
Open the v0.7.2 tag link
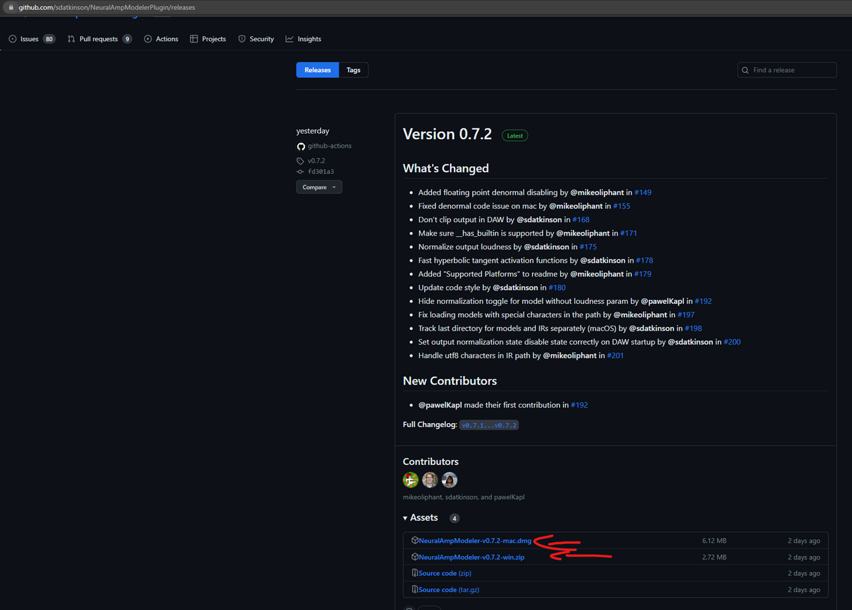pos(316,161)
